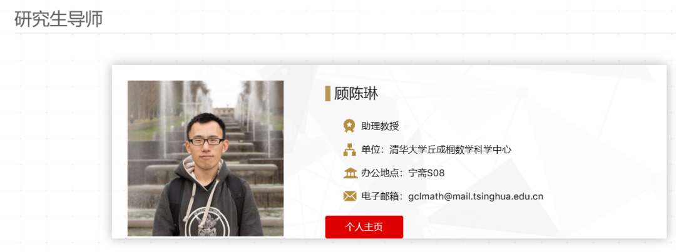Click the medal icon beside 助理教授

point(349,126)
